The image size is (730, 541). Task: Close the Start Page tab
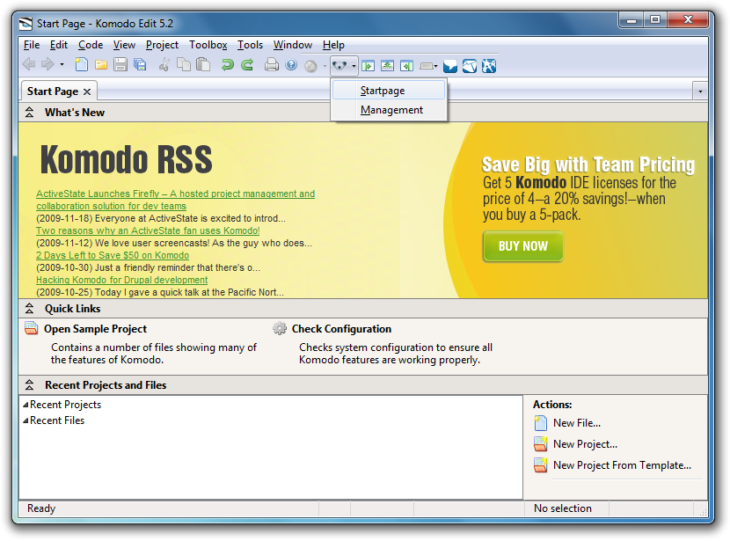pos(87,91)
